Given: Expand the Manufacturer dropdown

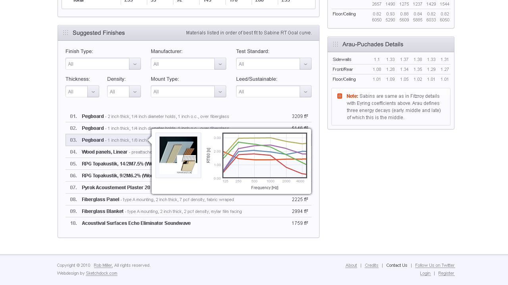Looking at the screenshot, I should pyautogui.click(x=220, y=64).
